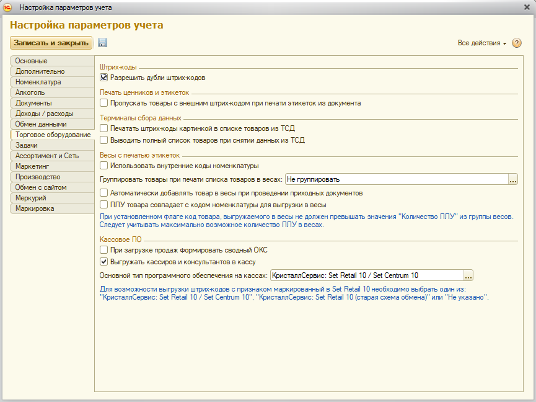536x402 pixels.
Task: Check Печатать штрих-коды картинкой в списке
Action: point(104,128)
